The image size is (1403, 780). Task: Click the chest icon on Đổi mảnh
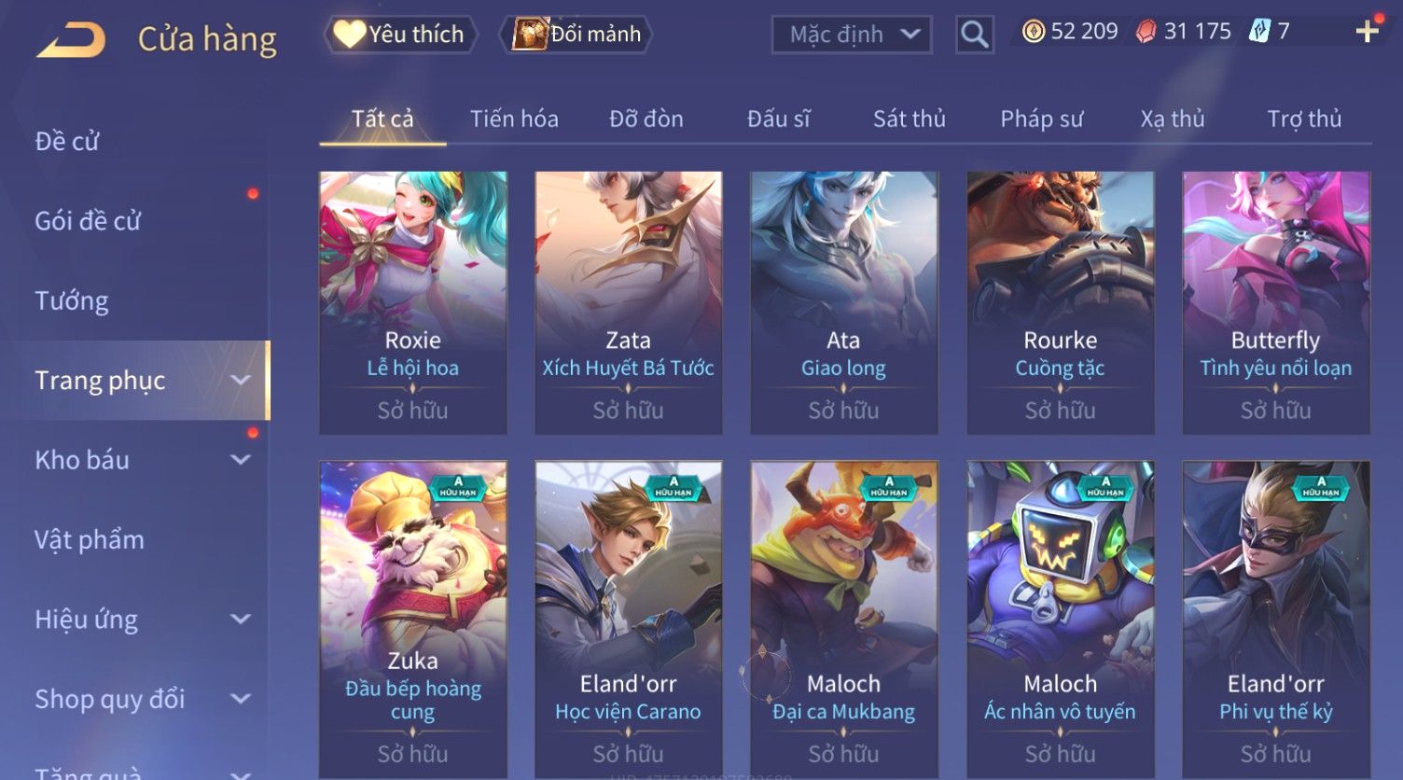click(x=529, y=34)
